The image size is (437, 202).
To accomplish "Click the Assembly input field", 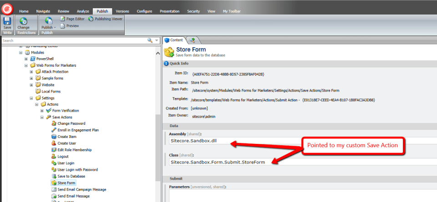I will [300, 141].
